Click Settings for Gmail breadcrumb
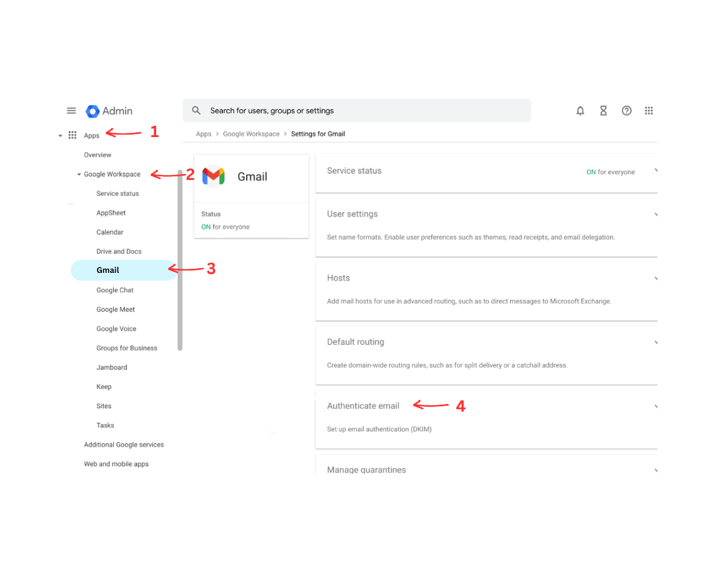Image resolution: width=715 pixels, height=572 pixels. 318,134
